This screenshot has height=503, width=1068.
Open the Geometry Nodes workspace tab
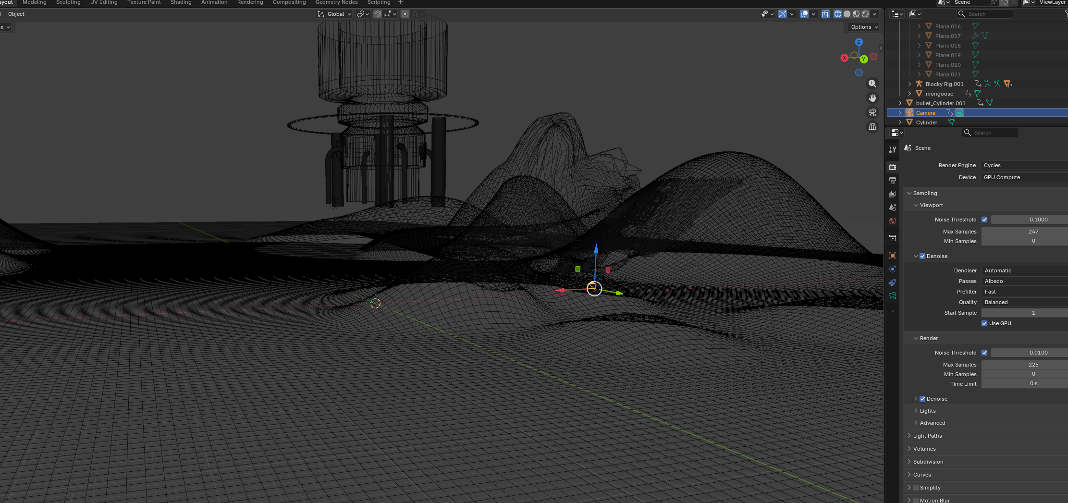(x=336, y=2)
